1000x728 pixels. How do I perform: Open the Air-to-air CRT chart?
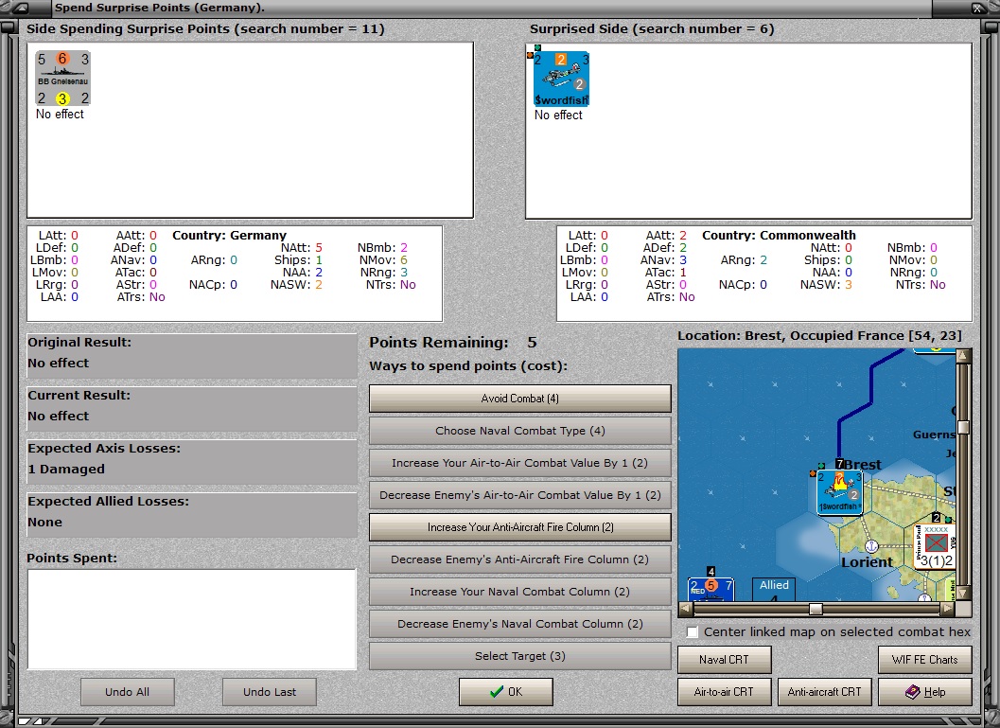[724, 692]
